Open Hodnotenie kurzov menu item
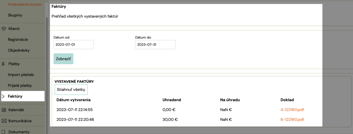 [x=25, y=4]
